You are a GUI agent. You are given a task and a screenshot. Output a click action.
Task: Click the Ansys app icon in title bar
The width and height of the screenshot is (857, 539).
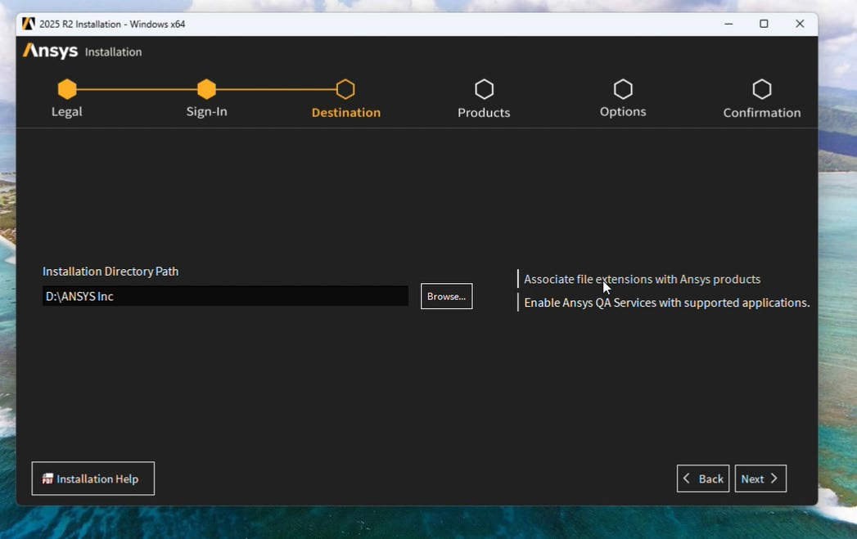29,24
